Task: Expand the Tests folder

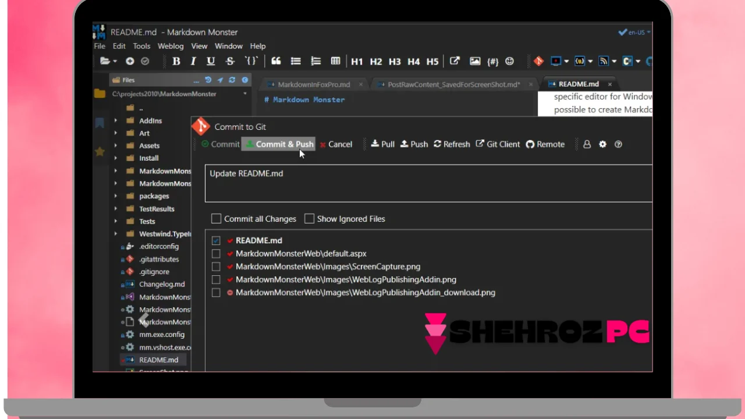Action: click(115, 221)
